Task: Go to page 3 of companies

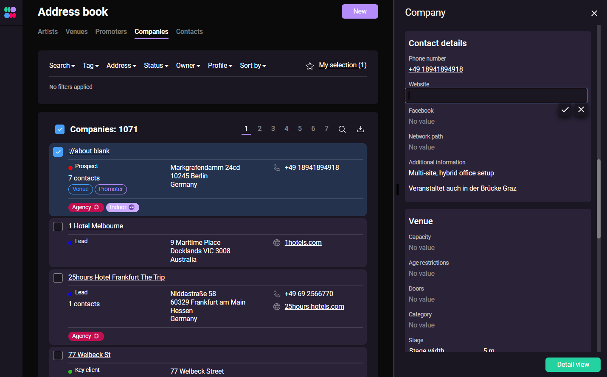Action: [273, 128]
